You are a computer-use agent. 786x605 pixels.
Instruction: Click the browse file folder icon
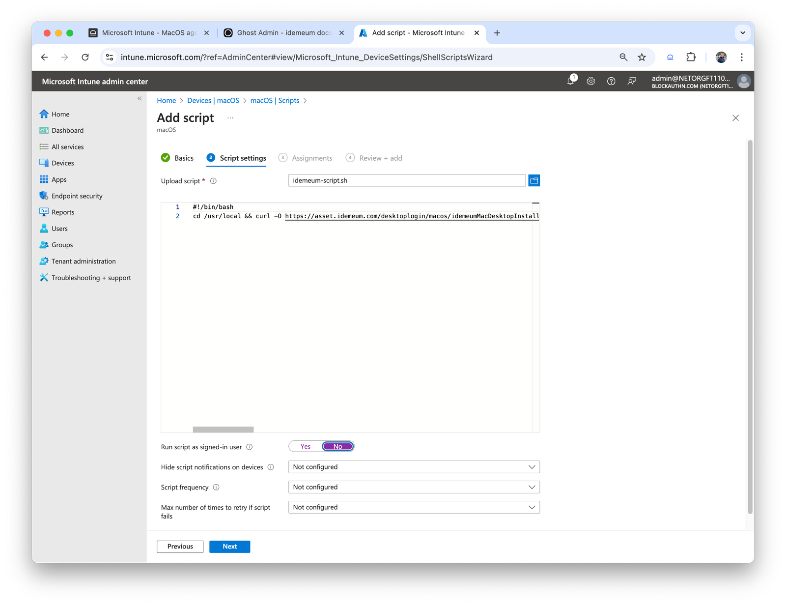pyautogui.click(x=534, y=180)
